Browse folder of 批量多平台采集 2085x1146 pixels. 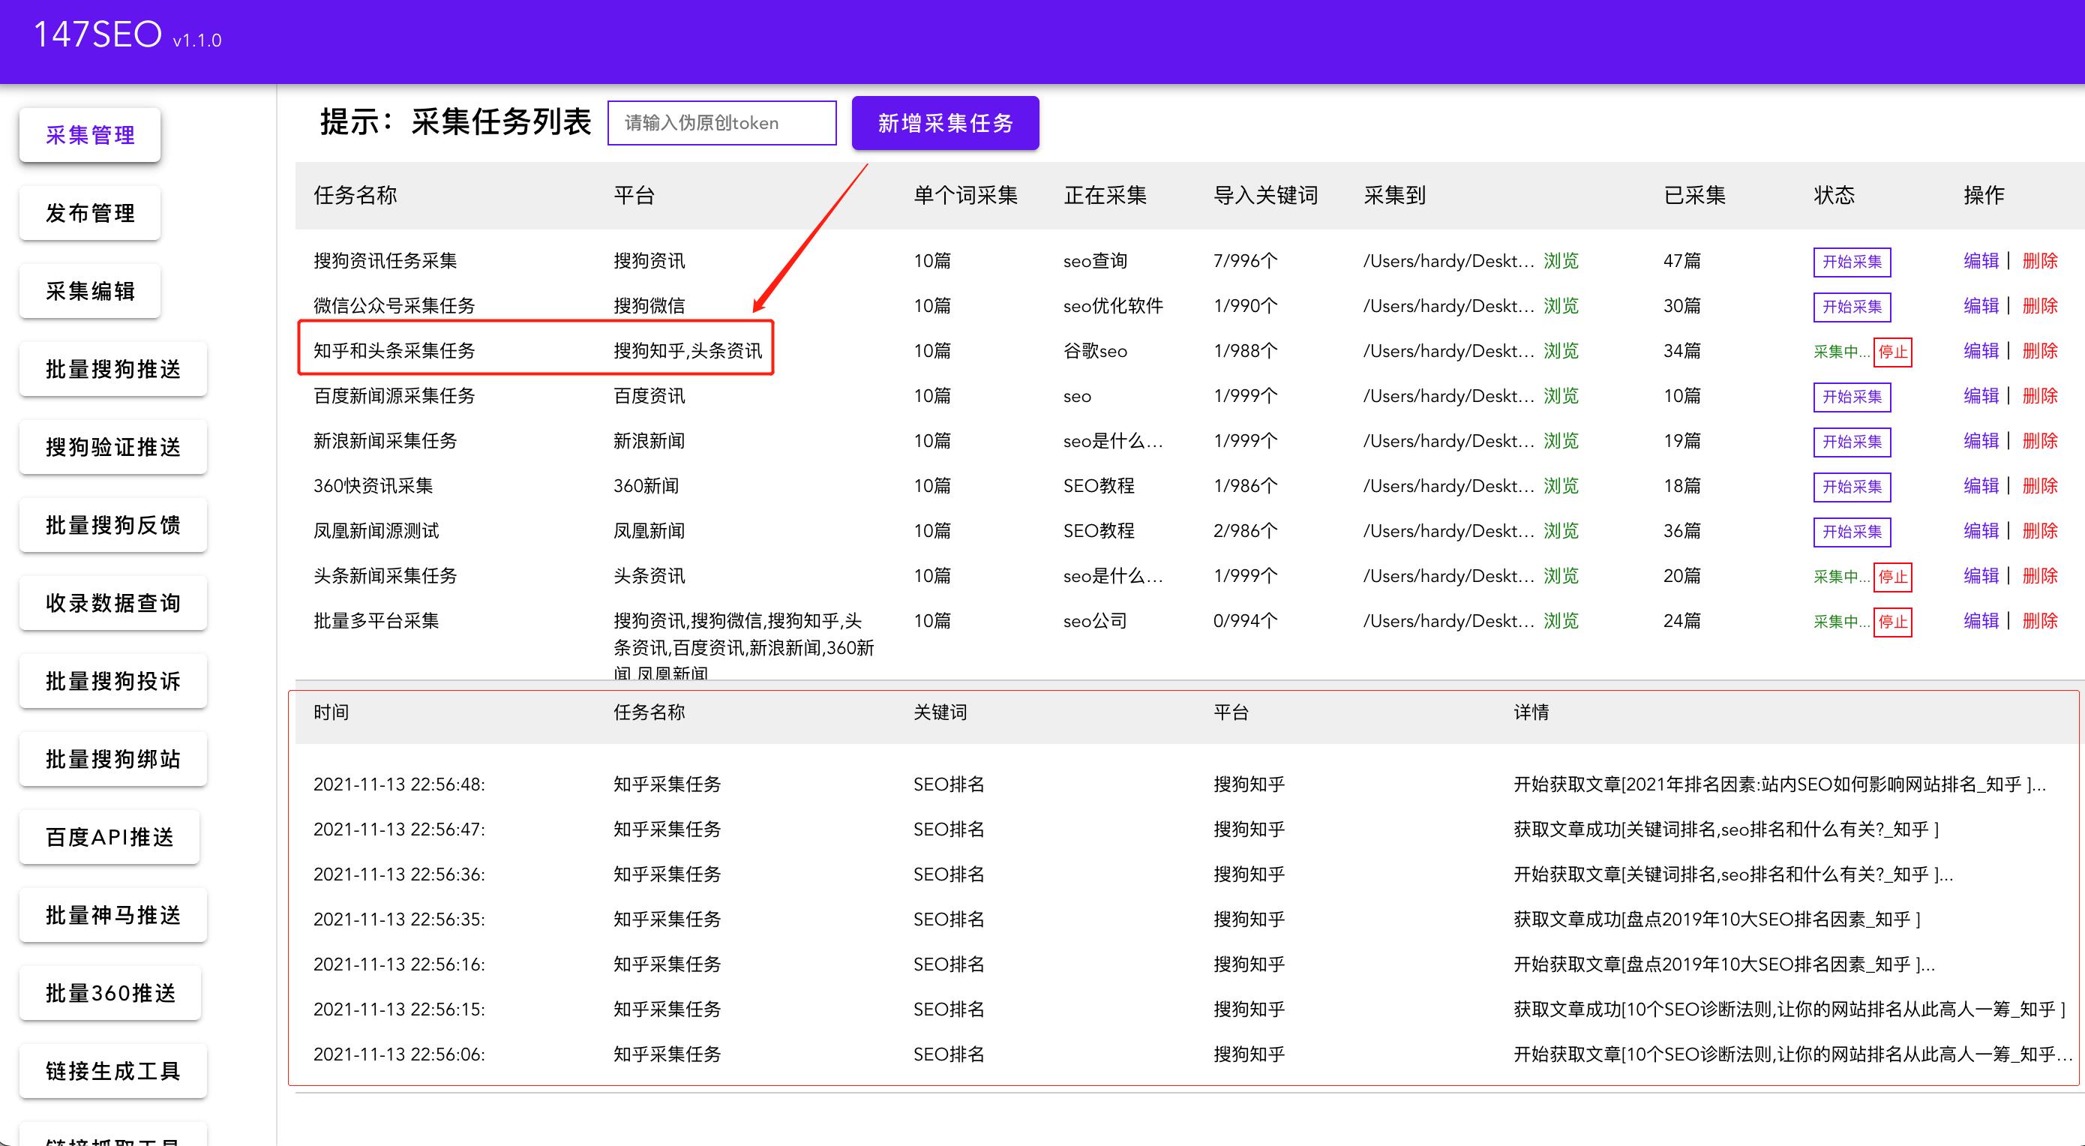coord(1561,621)
